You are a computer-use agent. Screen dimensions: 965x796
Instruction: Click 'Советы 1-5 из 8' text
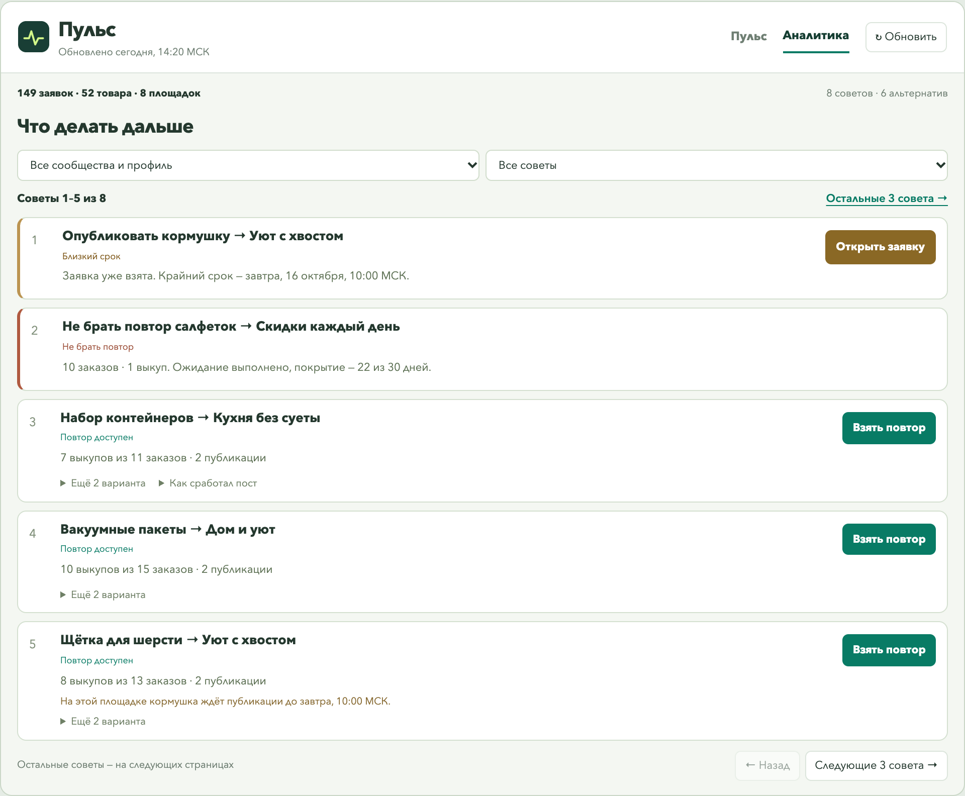61,198
